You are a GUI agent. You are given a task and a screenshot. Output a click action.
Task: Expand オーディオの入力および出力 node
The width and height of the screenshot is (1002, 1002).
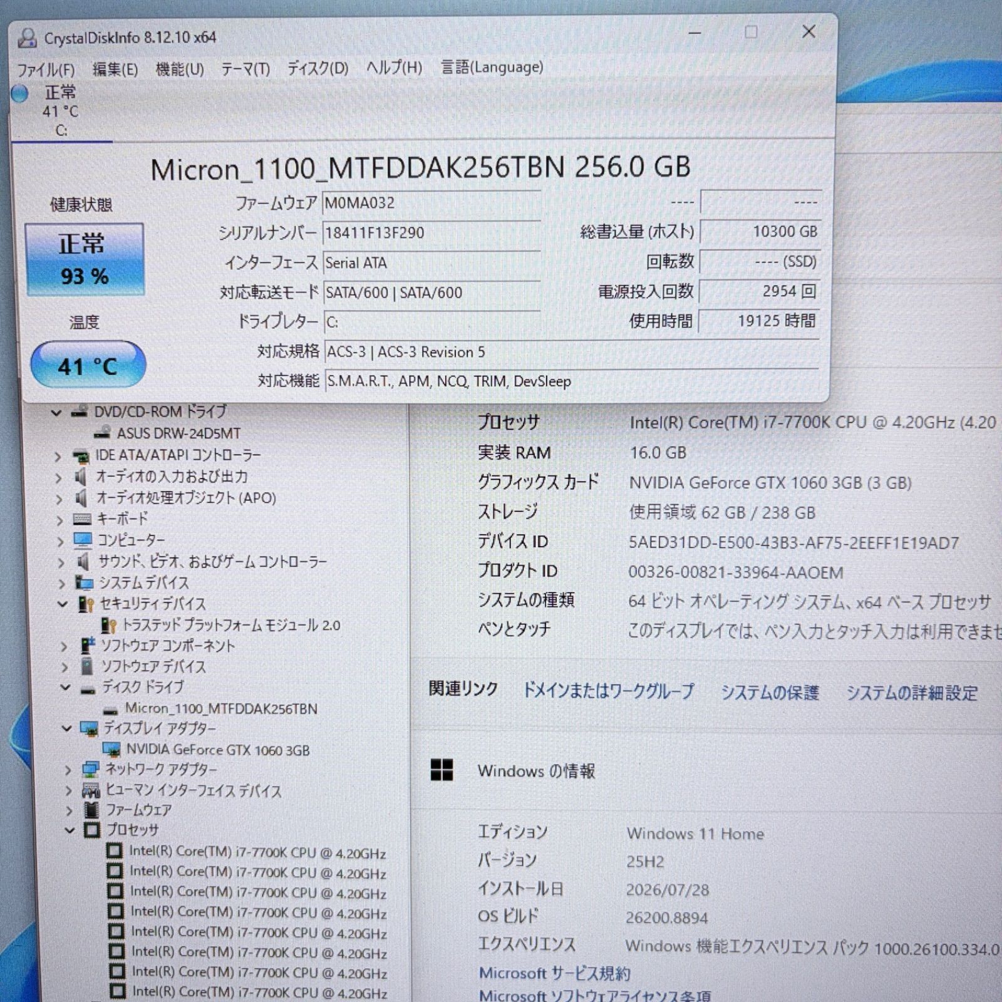58,478
